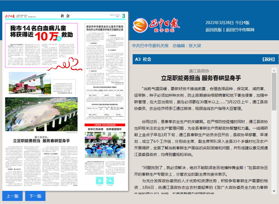The height and width of the screenshot is (204, 279).
Task: Click the article scrollbar up arrow
Action: pos(274,71)
